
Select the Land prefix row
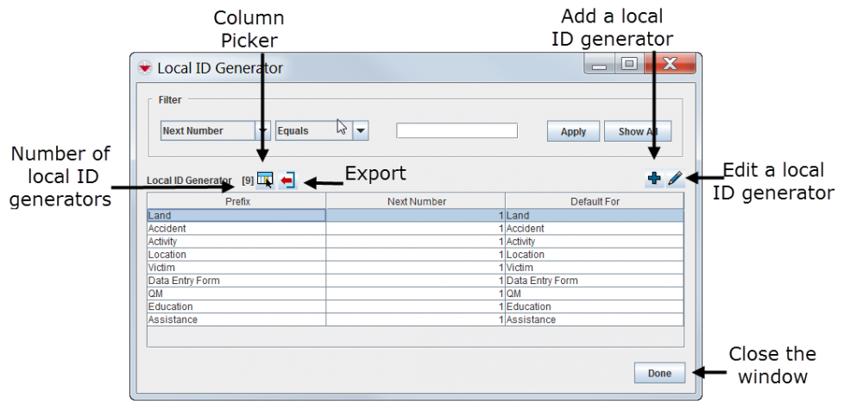pyautogui.click(x=236, y=216)
